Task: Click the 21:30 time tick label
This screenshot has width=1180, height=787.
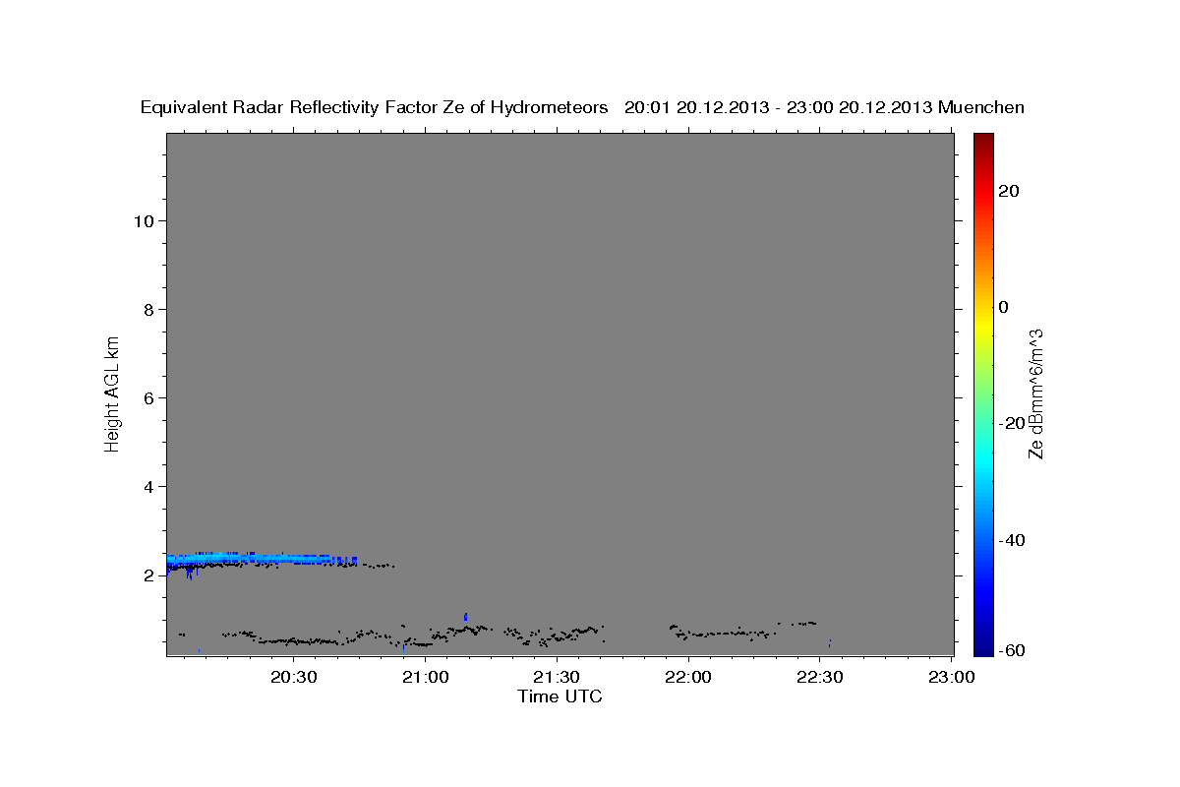Action: pyautogui.click(x=557, y=678)
